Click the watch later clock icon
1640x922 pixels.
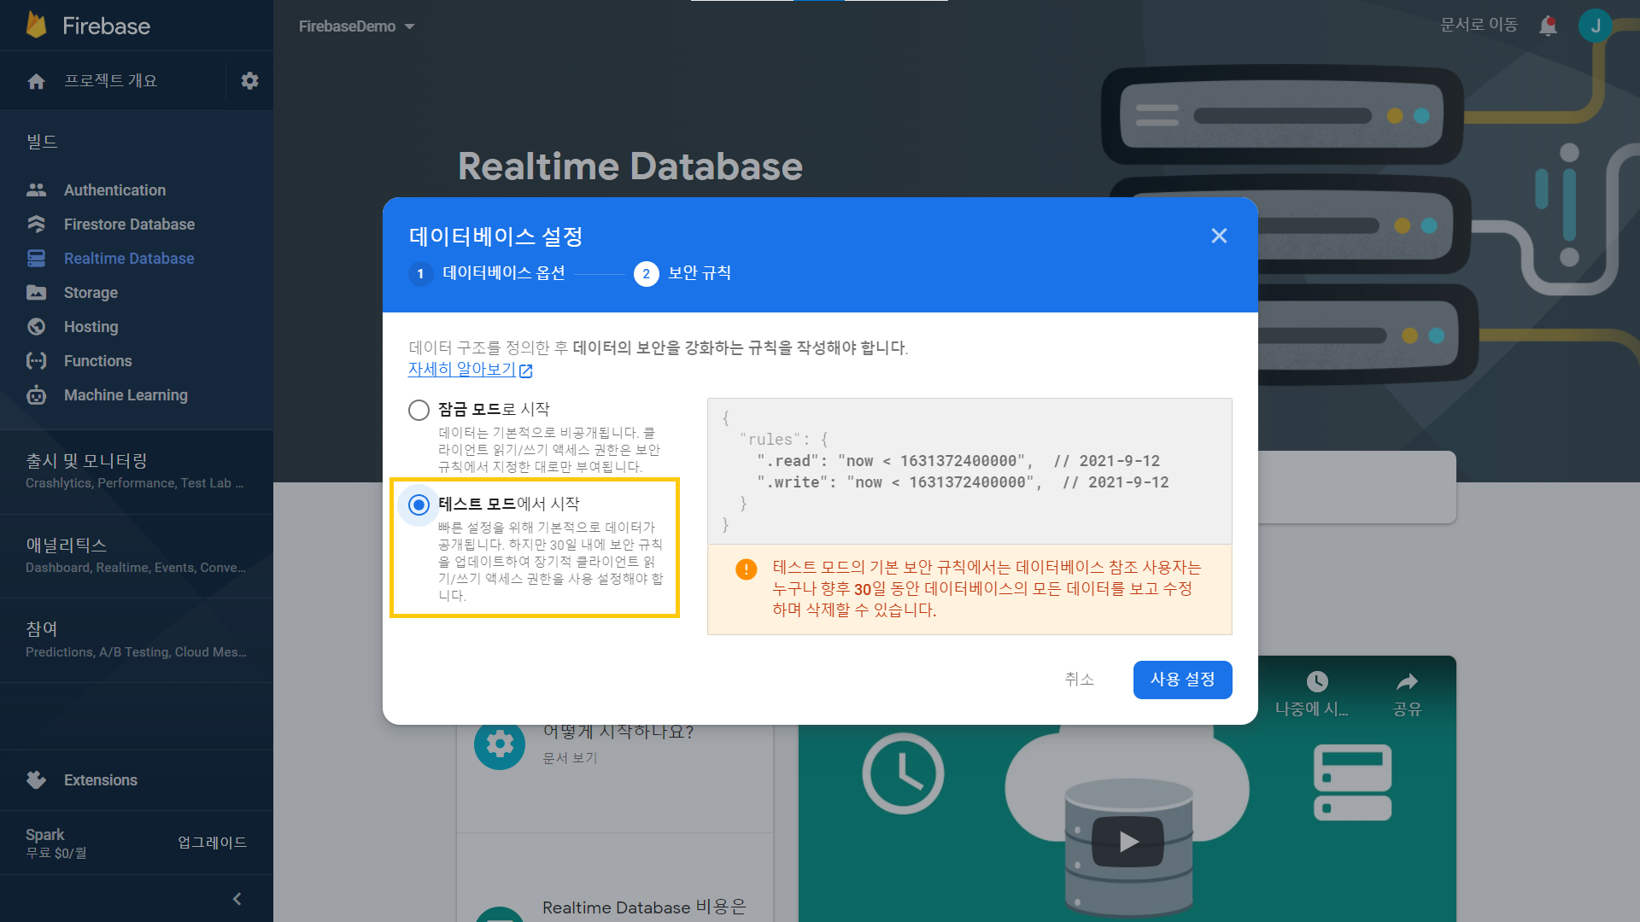[x=1316, y=681]
